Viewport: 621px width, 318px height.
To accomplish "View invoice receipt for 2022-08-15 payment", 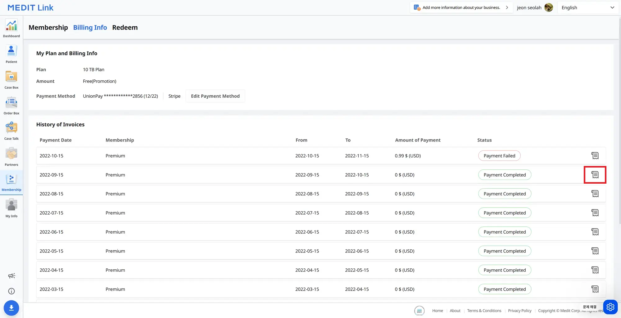I will click(595, 194).
